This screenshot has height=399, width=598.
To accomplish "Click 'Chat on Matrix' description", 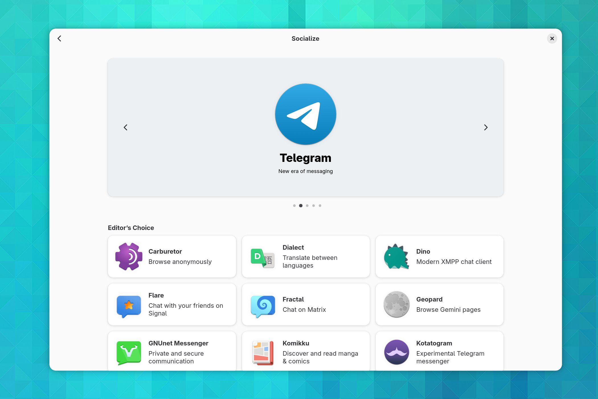I will tap(304, 310).
